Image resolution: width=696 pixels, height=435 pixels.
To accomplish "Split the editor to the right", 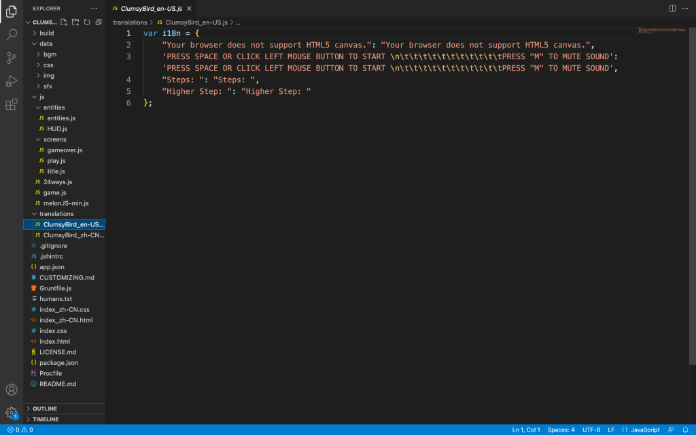I will [672, 8].
